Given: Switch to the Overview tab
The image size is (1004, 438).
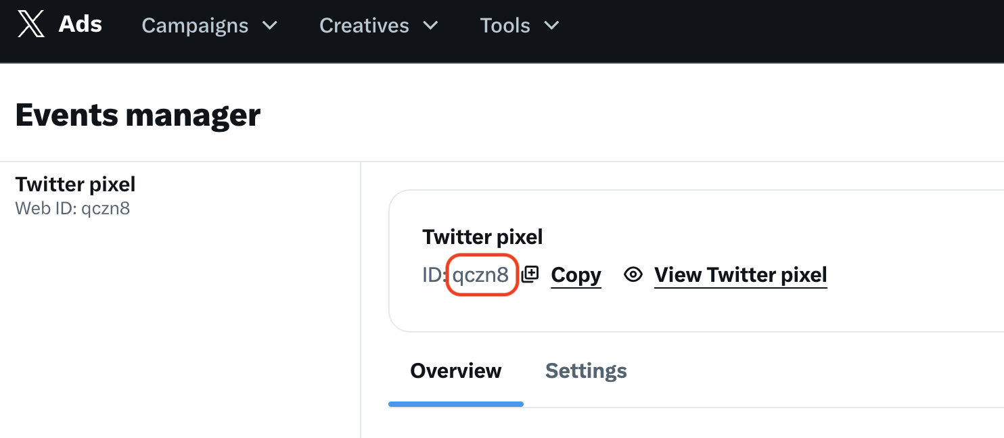Looking at the screenshot, I should 455,371.
